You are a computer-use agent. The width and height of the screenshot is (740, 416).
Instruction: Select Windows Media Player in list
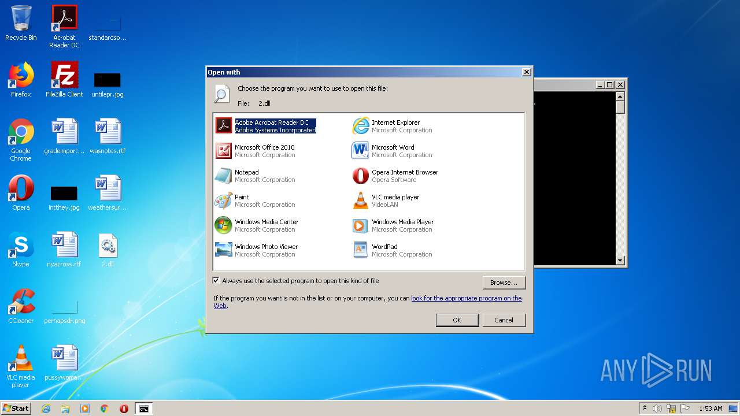tap(393, 225)
